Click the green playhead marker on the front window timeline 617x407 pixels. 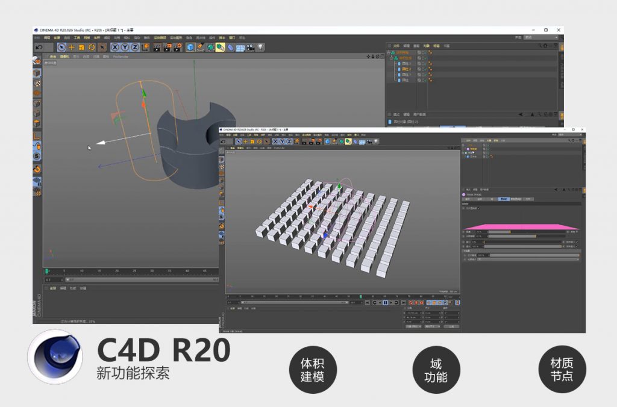pos(360,296)
